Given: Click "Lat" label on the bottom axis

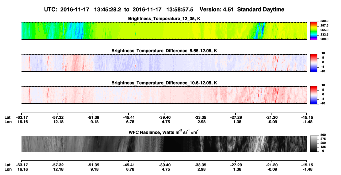Looking at the screenshot, I should point(8,165).
